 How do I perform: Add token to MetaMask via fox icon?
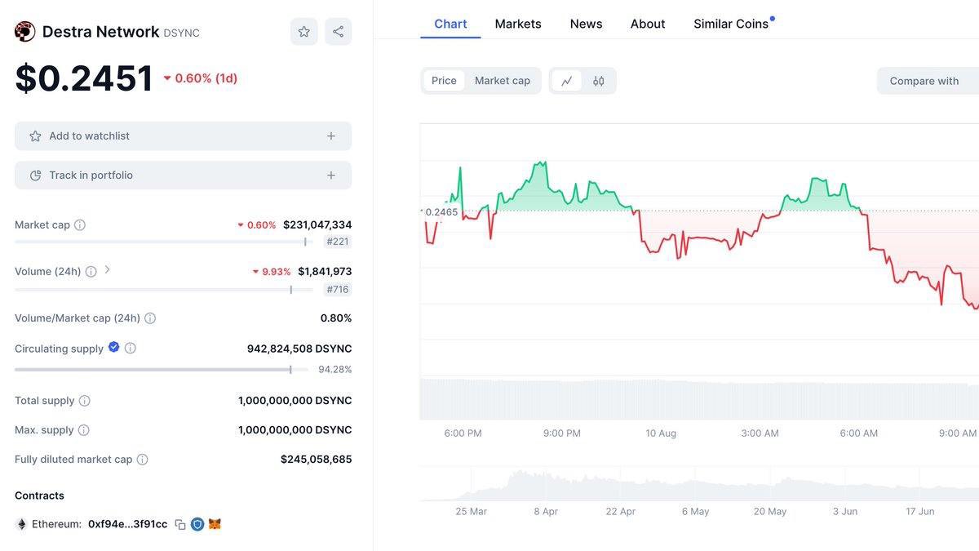215,524
